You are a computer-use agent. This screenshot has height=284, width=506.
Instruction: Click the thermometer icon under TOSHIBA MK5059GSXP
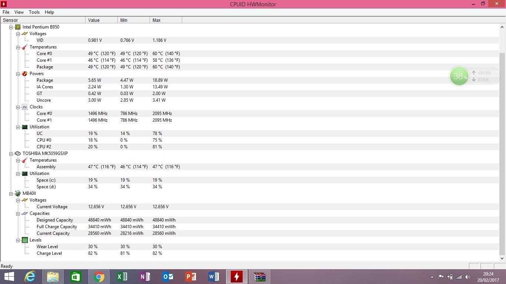tap(25, 160)
